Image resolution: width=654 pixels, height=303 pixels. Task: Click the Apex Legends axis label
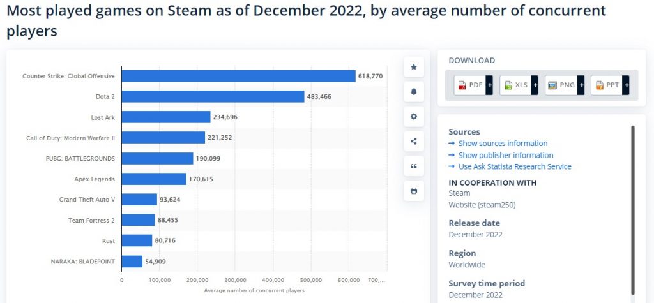tap(95, 179)
